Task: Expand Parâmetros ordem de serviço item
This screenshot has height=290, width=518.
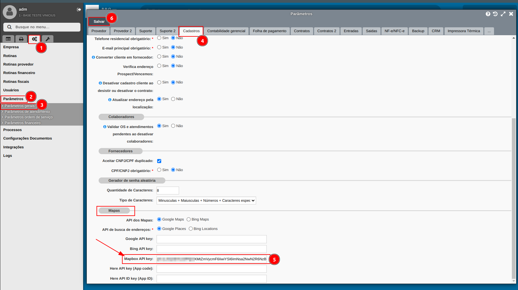Action: (29, 117)
